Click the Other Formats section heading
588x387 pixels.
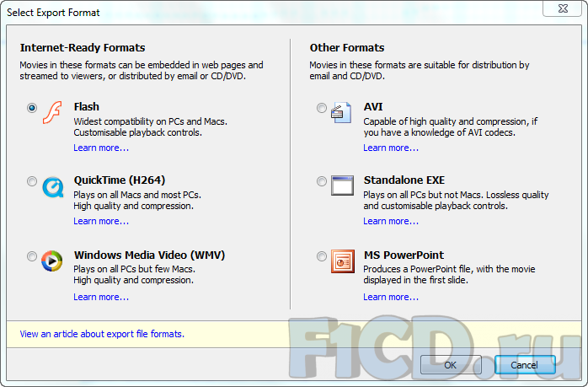(x=347, y=48)
